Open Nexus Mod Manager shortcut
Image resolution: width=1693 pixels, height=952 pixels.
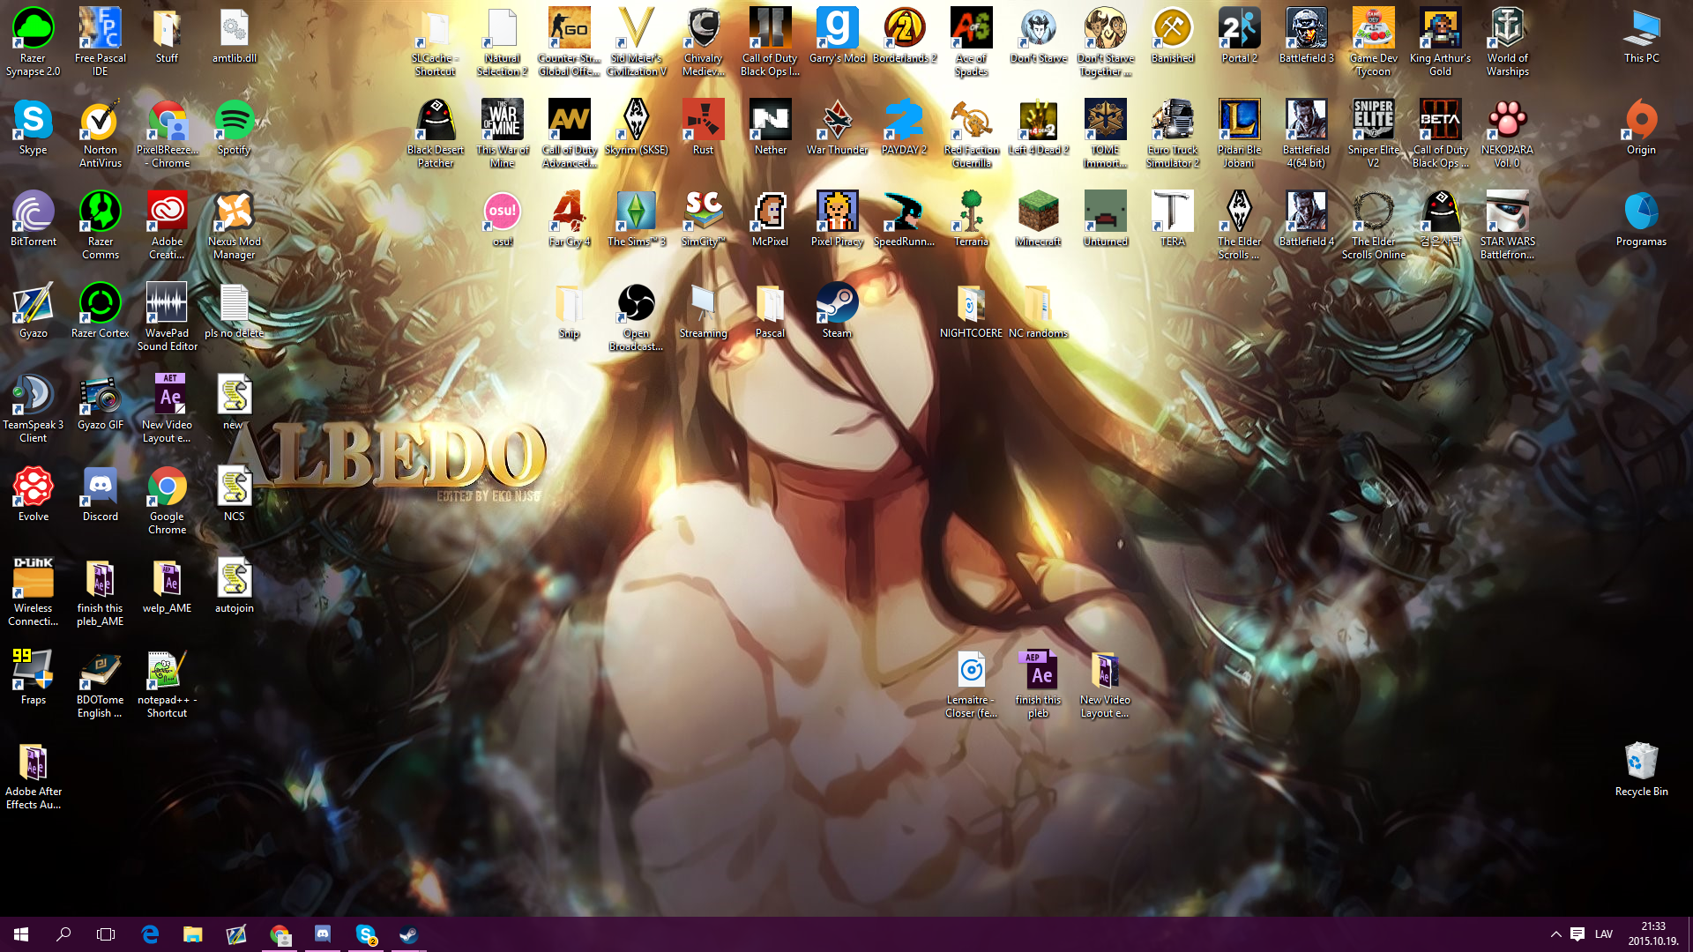click(x=234, y=225)
